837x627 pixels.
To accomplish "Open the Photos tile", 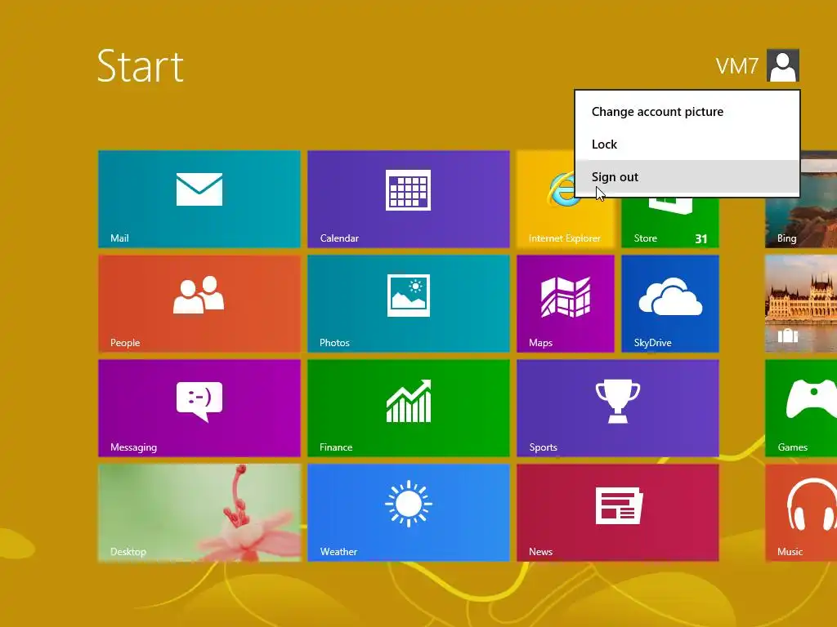I will [x=409, y=304].
